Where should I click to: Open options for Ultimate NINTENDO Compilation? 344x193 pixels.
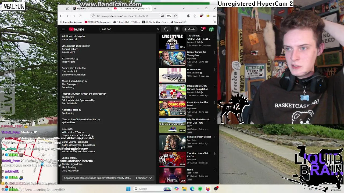coord(215,86)
